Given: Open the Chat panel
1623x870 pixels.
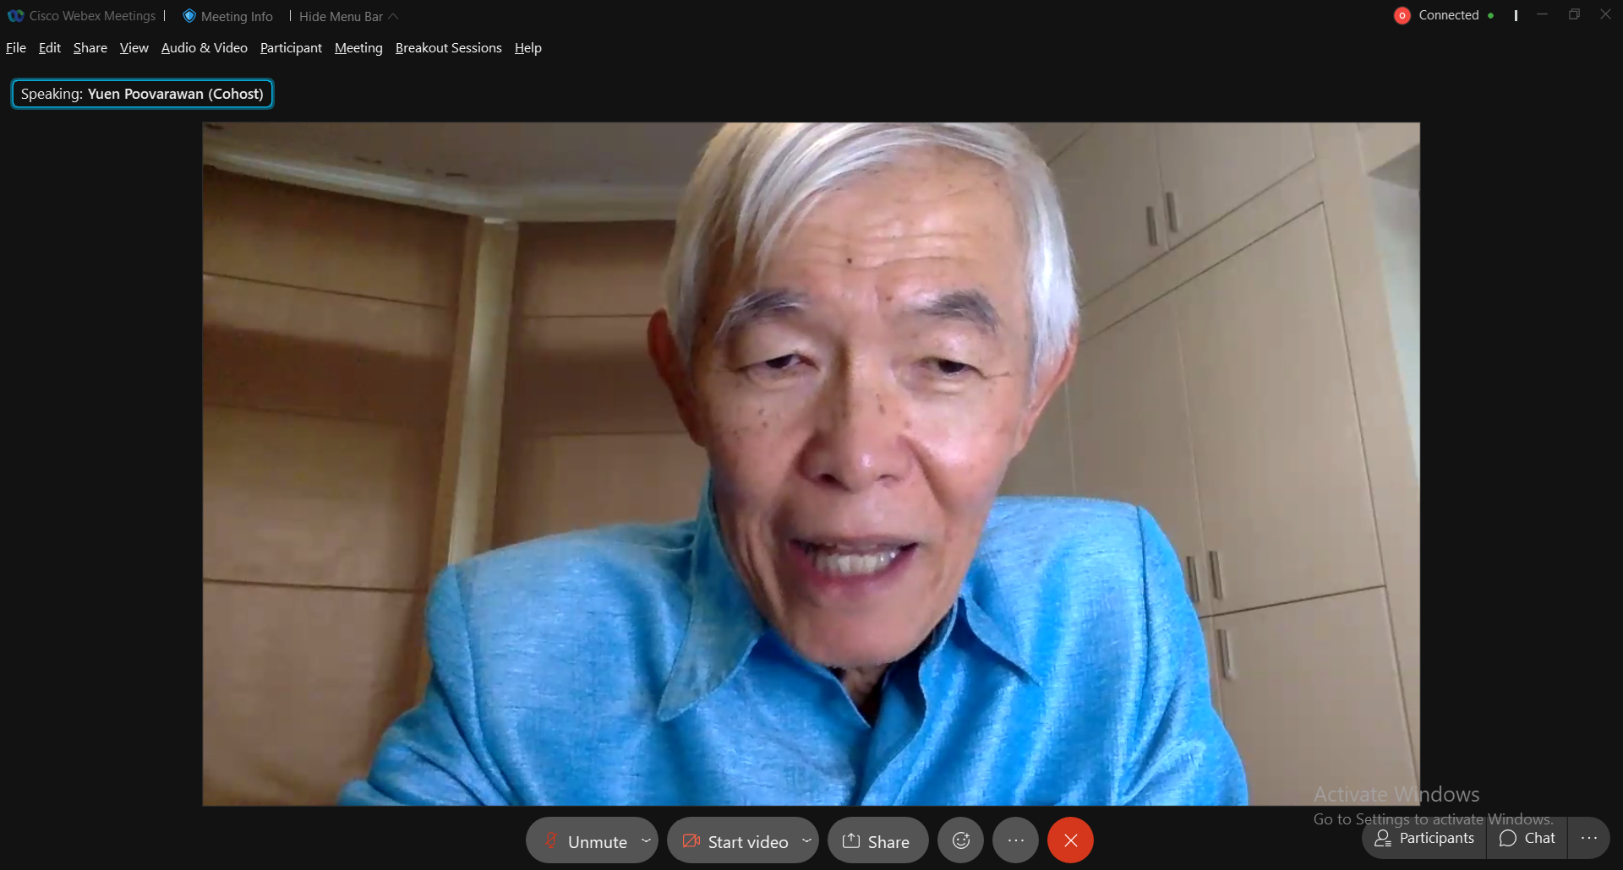Looking at the screenshot, I should tap(1527, 838).
